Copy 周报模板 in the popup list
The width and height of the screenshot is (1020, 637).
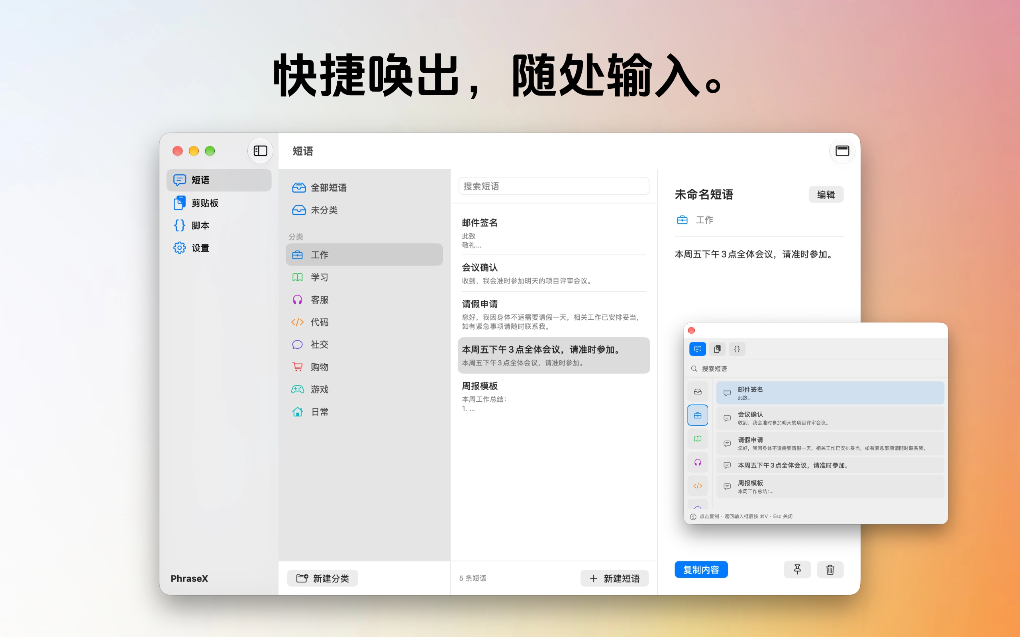(830, 486)
